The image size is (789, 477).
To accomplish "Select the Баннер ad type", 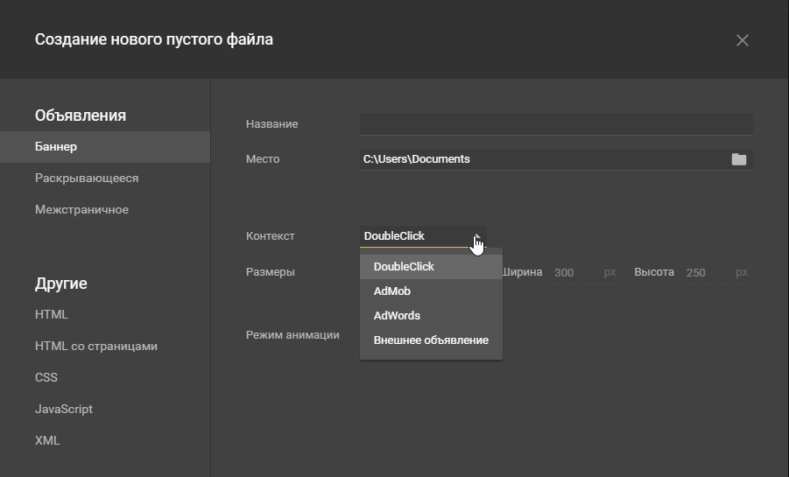I will coord(56,147).
